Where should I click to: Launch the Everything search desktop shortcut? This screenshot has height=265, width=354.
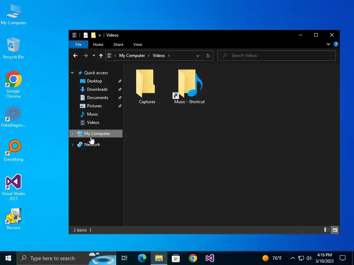pos(13,150)
